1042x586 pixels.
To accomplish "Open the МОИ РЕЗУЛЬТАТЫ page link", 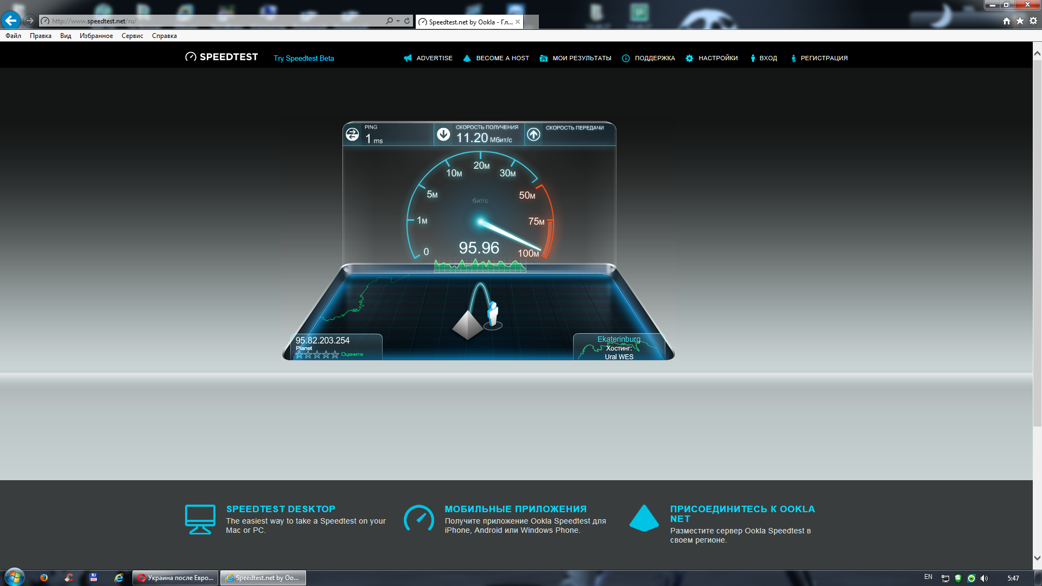I will [x=581, y=58].
